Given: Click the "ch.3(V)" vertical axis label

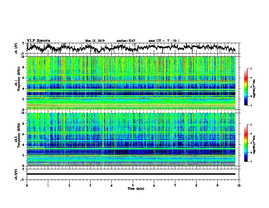Looking at the screenshot, I should point(16,174).
